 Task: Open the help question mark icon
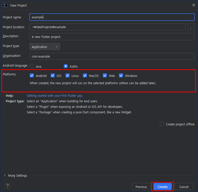pyautogui.click(x=8, y=186)
